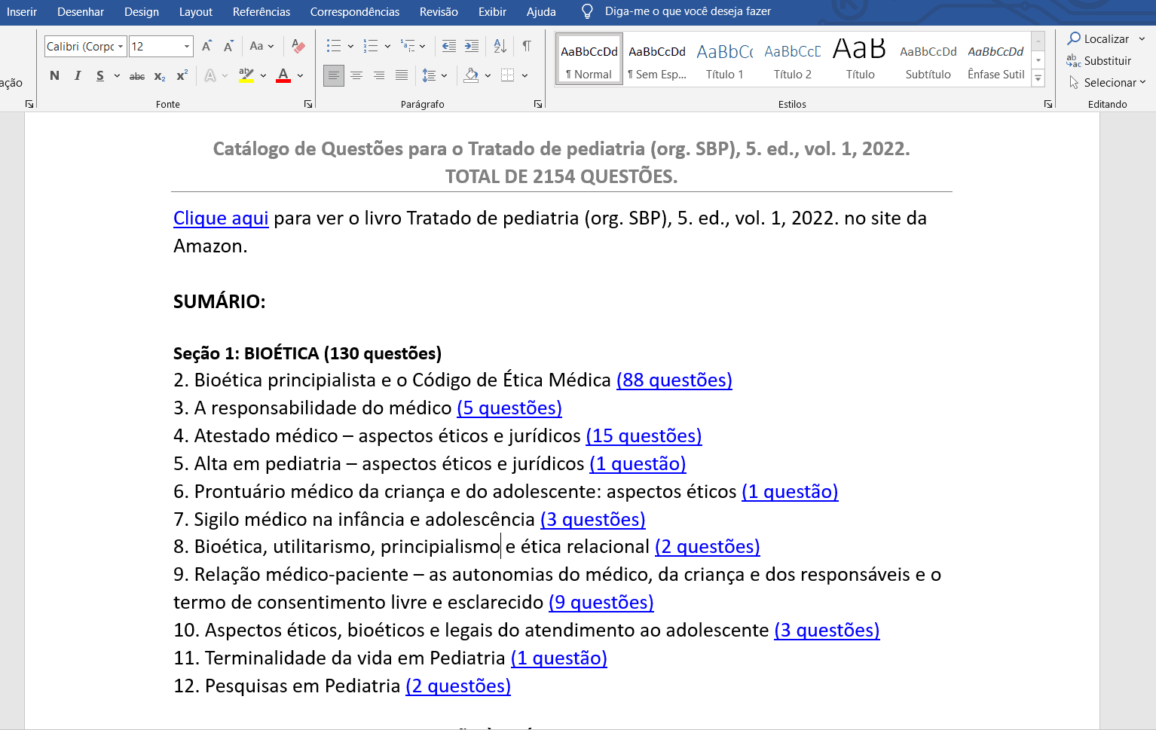Screen dimensions: 1156x730
Task: Click the "Diga-me o que você deseja fazer" box
Action: pyautogui.click(x=687, y=12)
